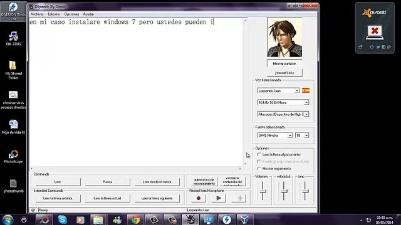Click the red record microphone button
Image resolution: width=401 pixels, height=225 pixels.
pos(199,198)
